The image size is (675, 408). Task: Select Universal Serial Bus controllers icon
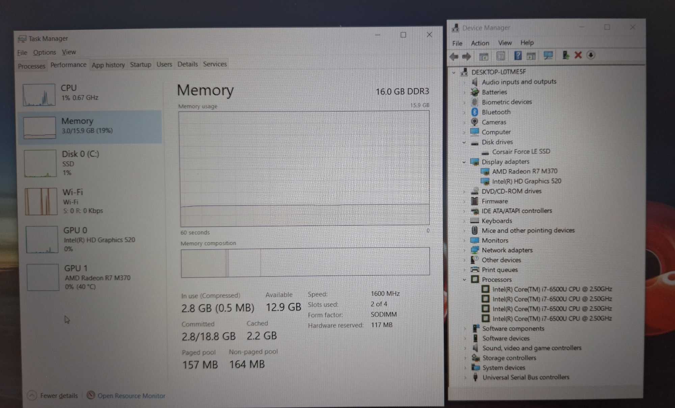tap(476, 377)
